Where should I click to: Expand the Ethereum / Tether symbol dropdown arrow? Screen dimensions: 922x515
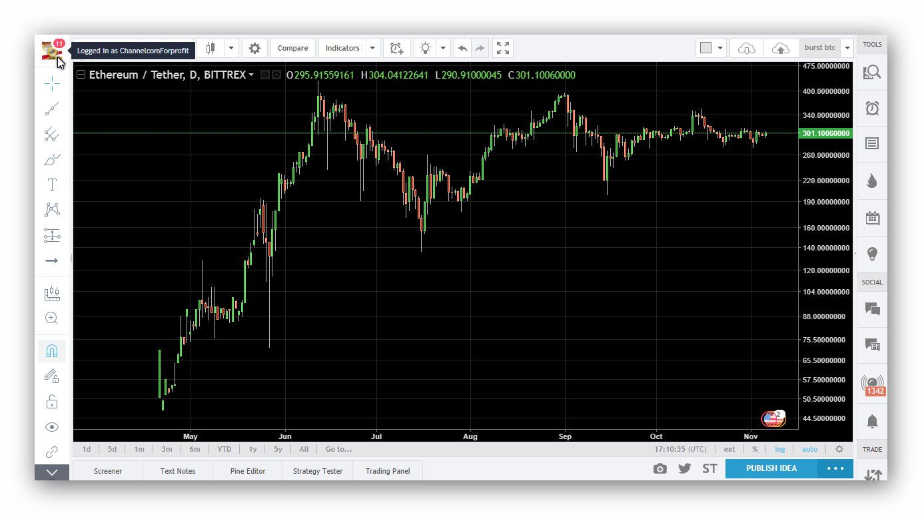(x=251, y=75)
